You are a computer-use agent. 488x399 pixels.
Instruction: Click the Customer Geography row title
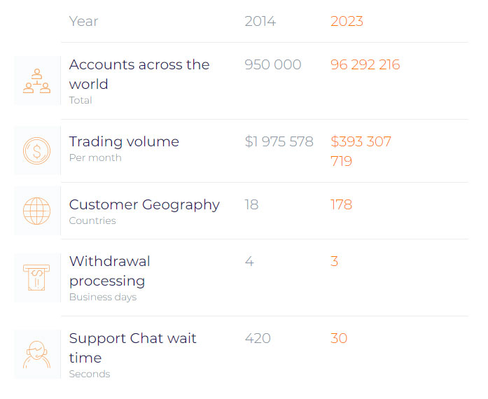144,205
